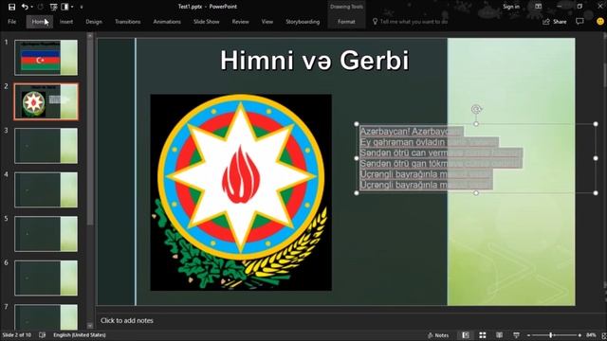
Task: Select slide 4 thumbnail
Action: click(46, 189)
